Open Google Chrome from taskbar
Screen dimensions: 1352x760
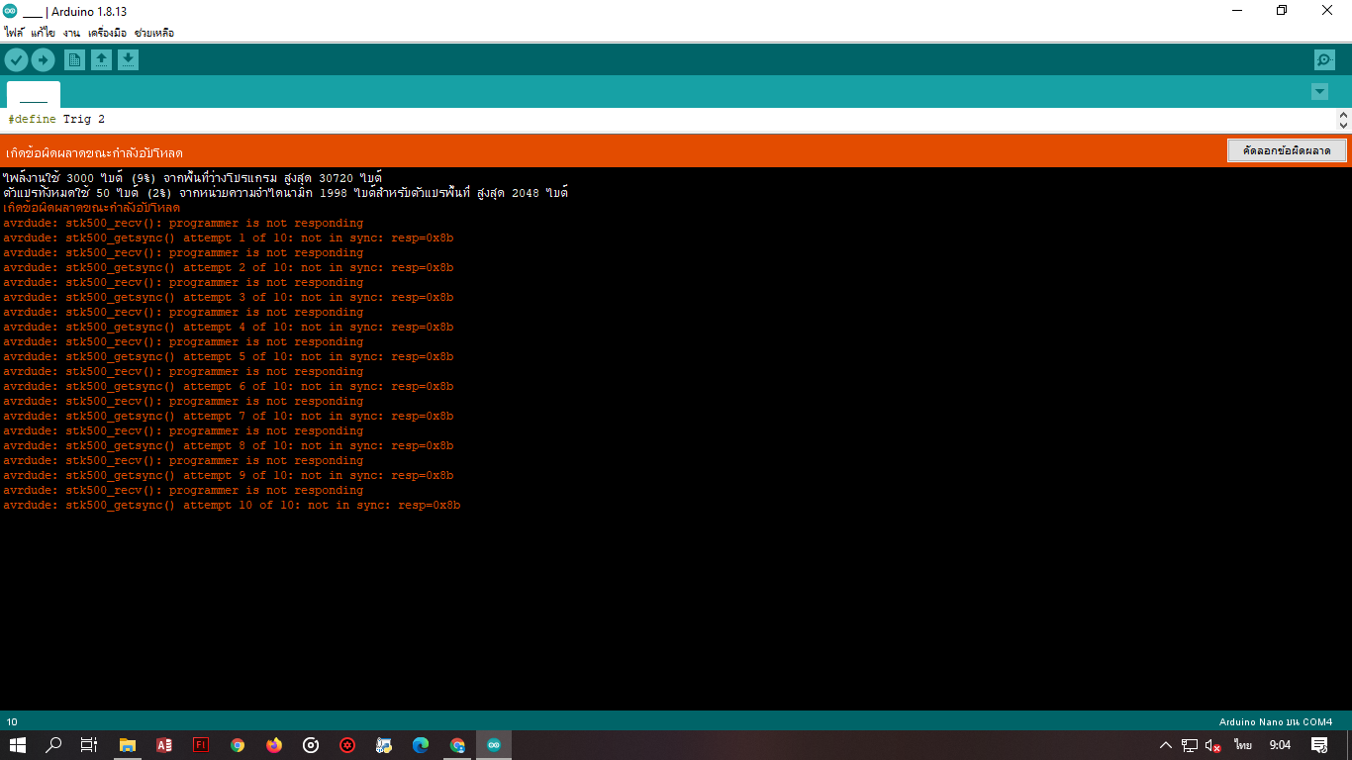[238, 745]
